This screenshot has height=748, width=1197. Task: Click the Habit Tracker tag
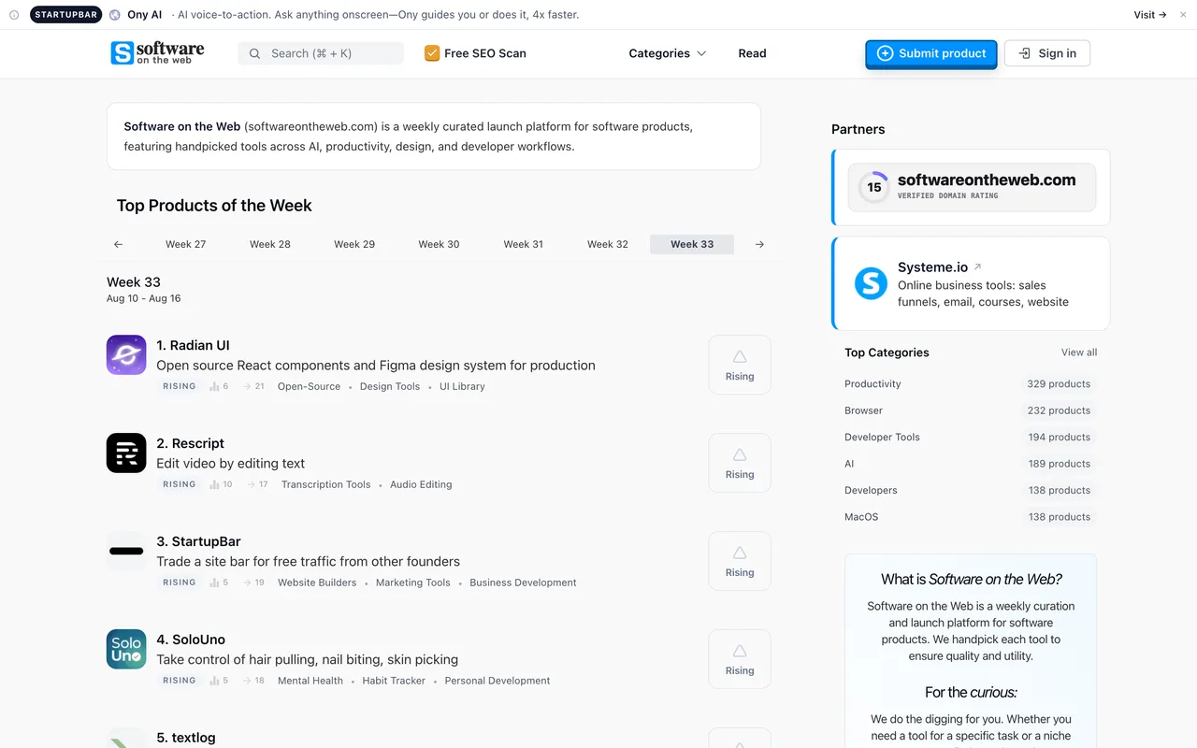pos(394,681)
